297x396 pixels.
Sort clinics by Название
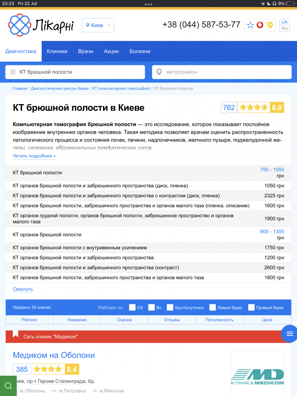(77, 320)
